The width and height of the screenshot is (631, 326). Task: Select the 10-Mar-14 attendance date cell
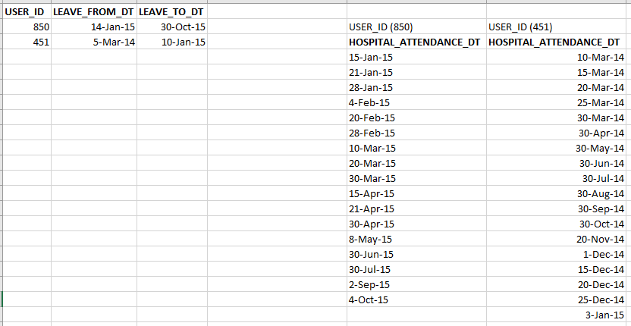point(557,58)
